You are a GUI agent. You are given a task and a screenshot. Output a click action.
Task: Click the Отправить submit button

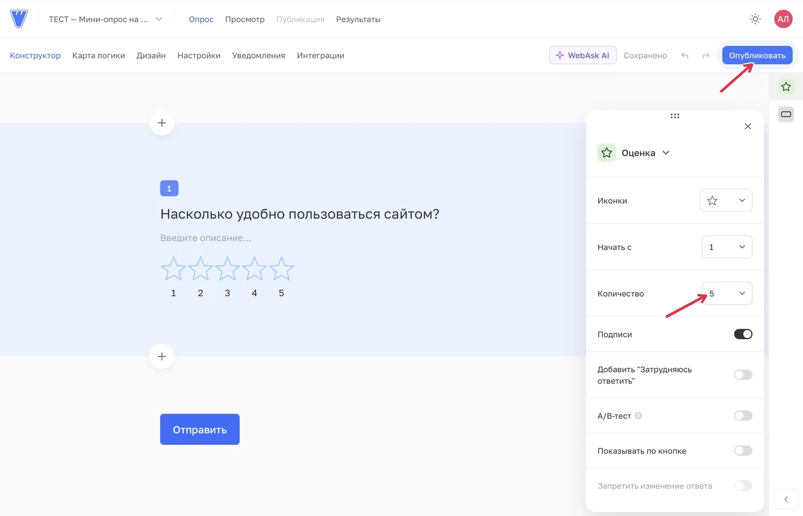point(200,429)
